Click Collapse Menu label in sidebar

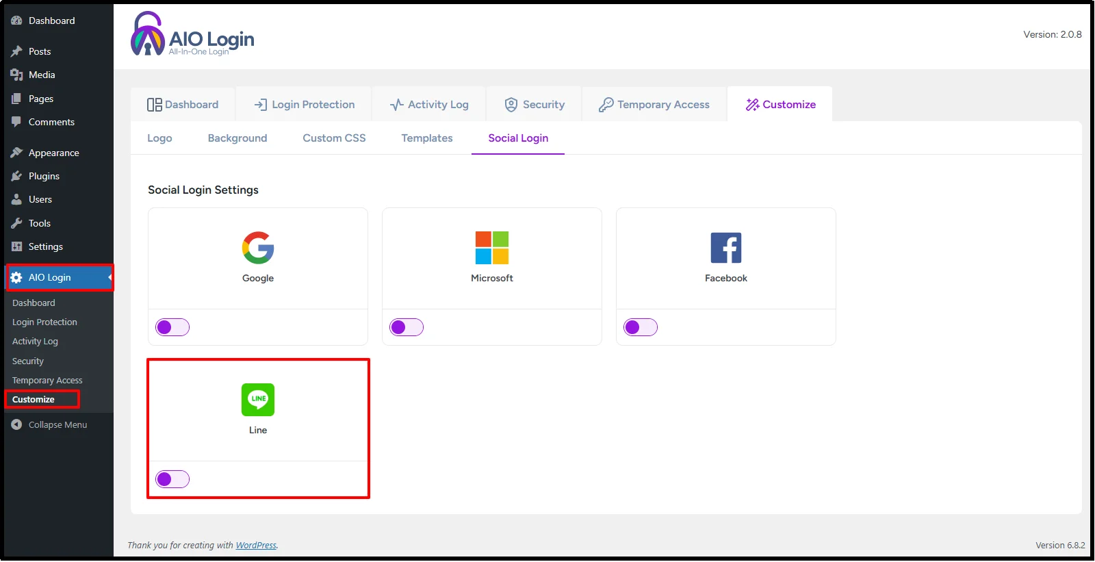coord(57,424)
